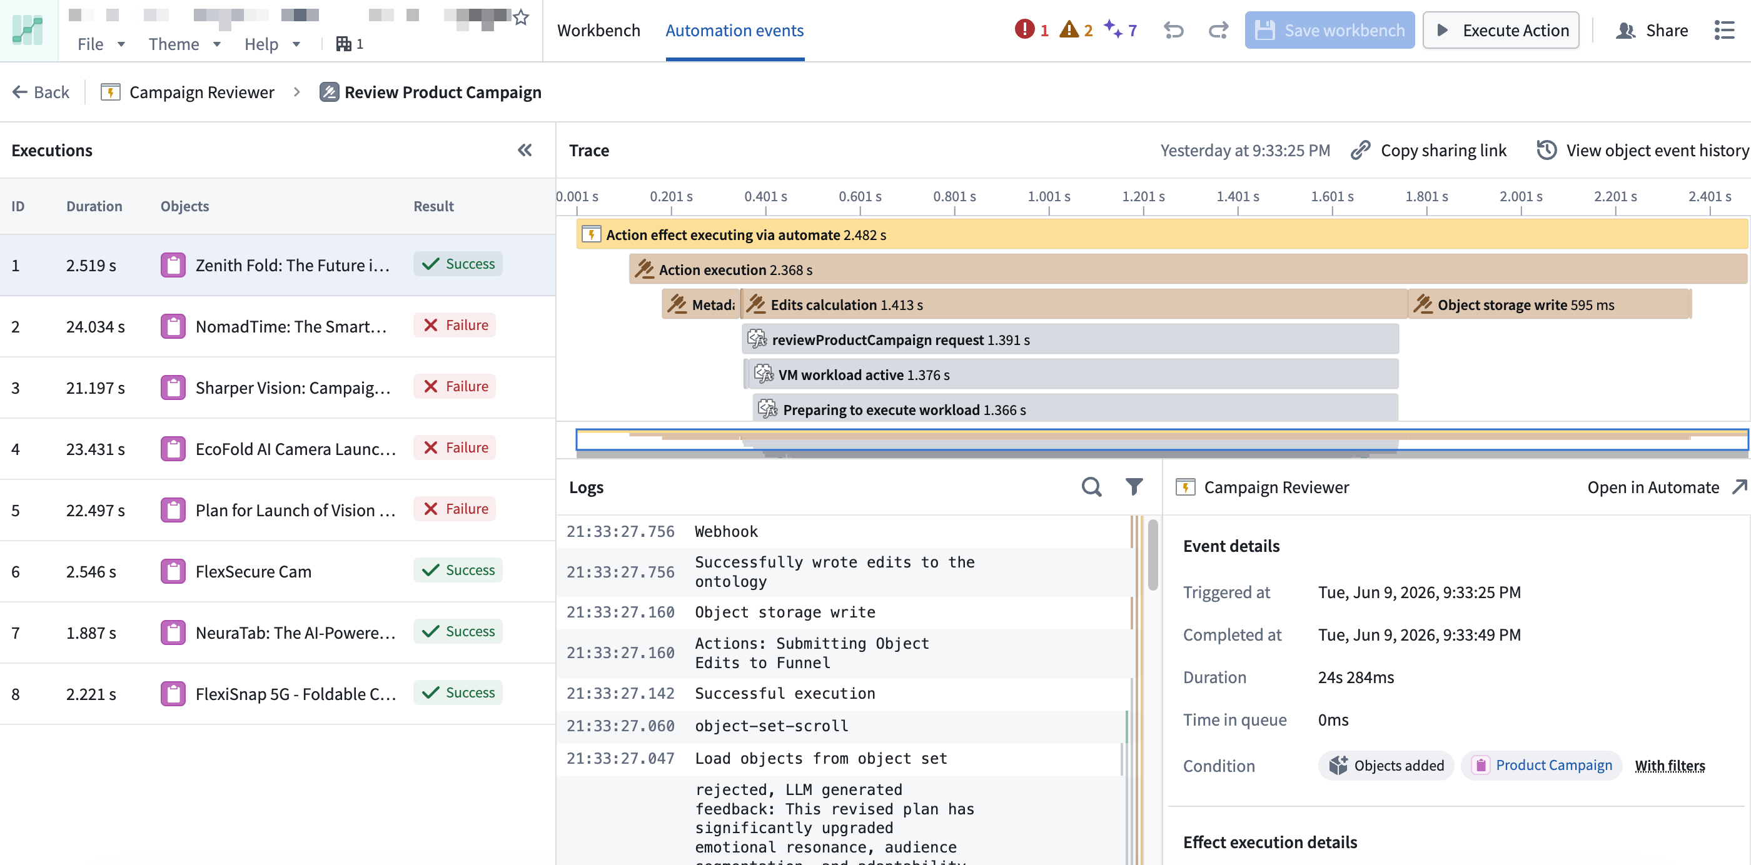Click the Objects column header
Image resolution: width=1751 pixels, height=865 pixels.
point(184,206)
